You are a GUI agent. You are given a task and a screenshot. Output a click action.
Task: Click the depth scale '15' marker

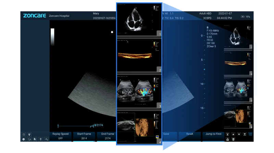click(202, 108)
